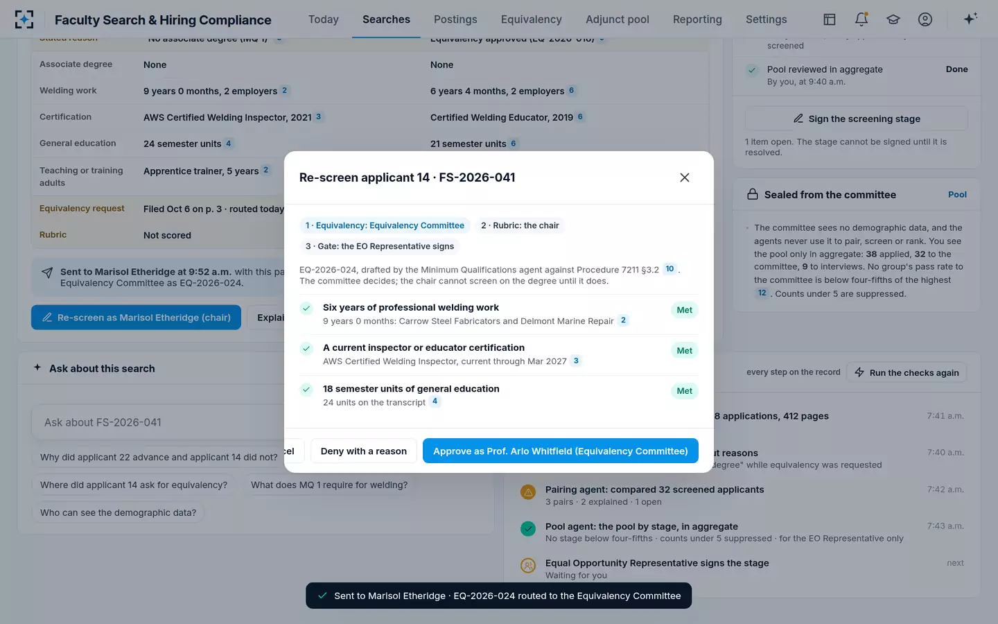This screenshot has width=998, height=624.
Task: Click the graduation cap icon
Action: (893, 19)
